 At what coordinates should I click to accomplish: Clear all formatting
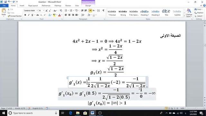tap(61, 11)
